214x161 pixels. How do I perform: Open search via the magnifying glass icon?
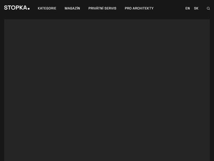coord(208,8)
